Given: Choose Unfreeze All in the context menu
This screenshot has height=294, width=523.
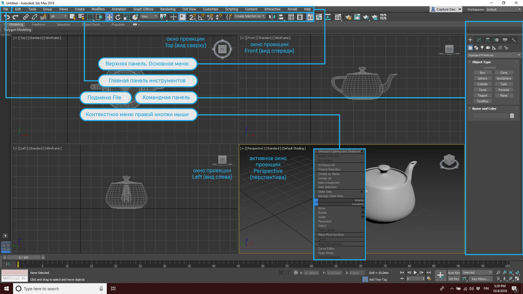Looking at the screenshot, I should tap(326, 165).
